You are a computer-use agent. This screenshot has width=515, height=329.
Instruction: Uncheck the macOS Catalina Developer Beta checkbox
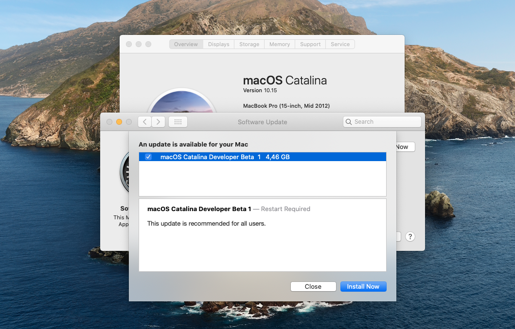point(148,157)
